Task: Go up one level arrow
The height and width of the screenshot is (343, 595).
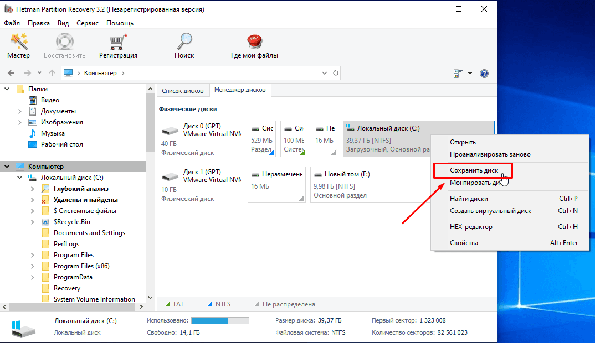Action: 52,73
